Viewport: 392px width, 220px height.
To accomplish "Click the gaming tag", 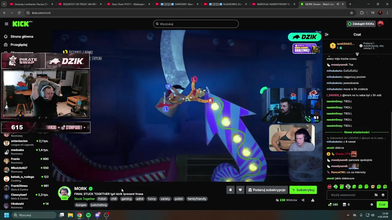I will [x=126, y=199].
